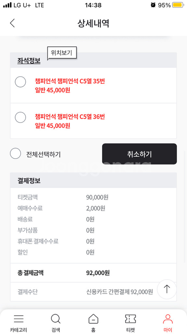Tap the 챔피언석 C5열 36번 seat text
This screenshot has width=187, height=334.
[x=70, y=116]
